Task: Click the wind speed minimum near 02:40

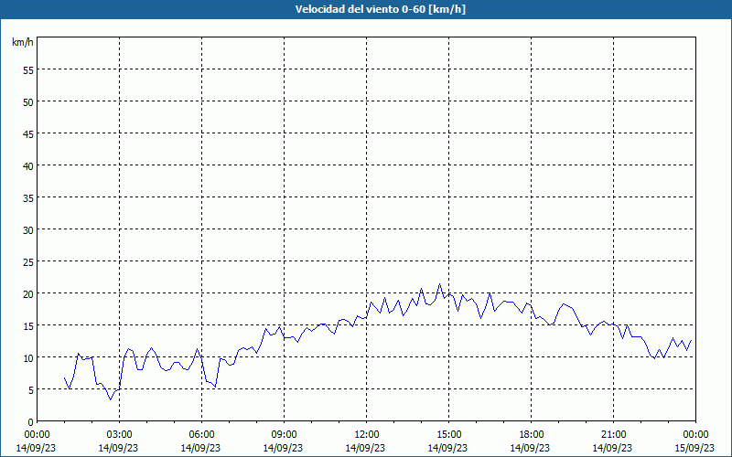Action: click(111, 399)
